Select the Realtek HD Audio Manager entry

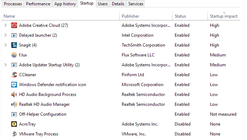coord(44,104)
